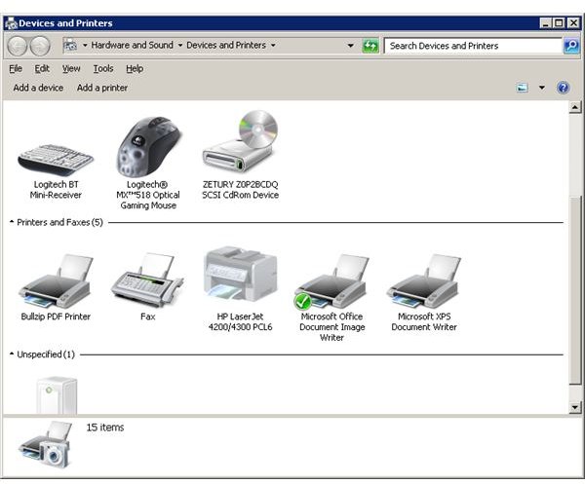
Task: Click the scrollbar down arrow
Action: 575,407
